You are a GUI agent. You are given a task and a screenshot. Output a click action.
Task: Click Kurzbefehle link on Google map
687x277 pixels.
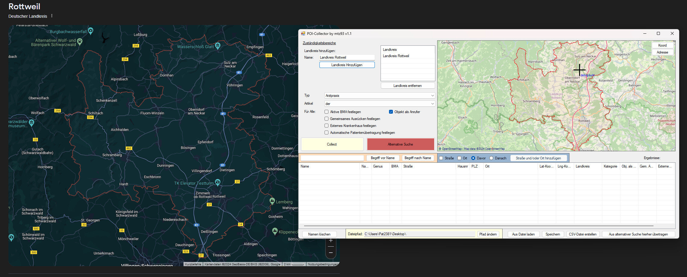tap(193, 264)
